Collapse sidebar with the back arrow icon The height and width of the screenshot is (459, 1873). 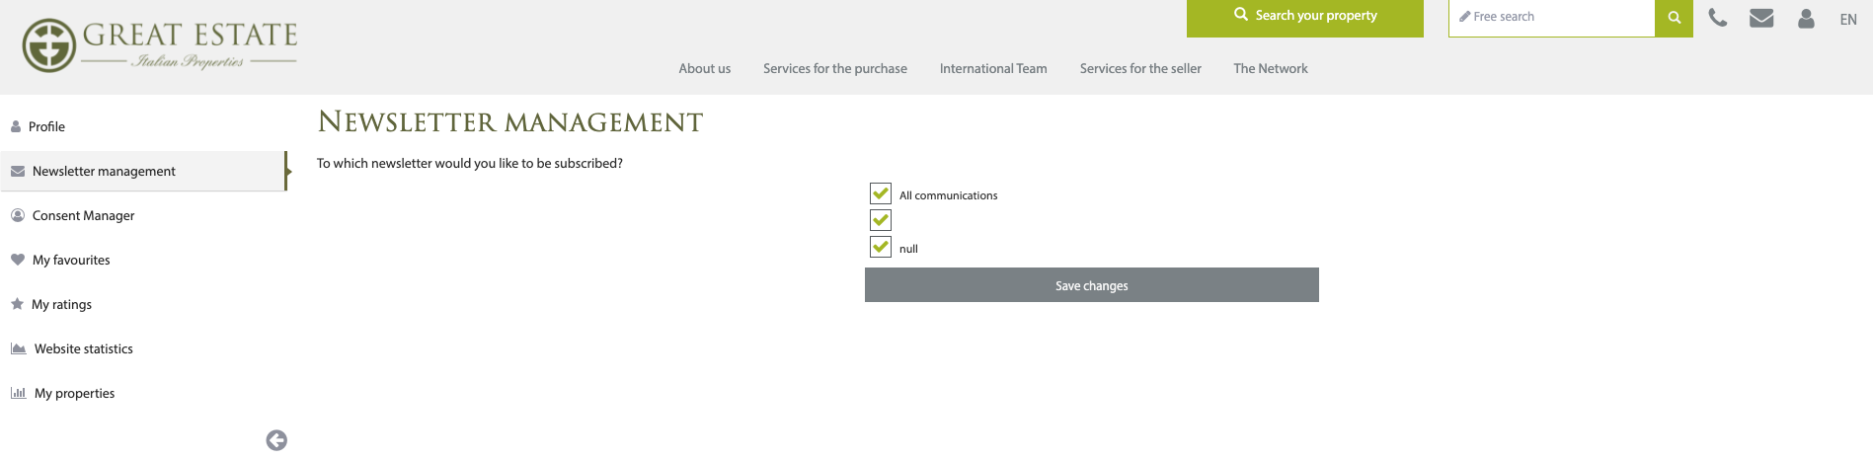pyautogui.click(x=276, y=440)
